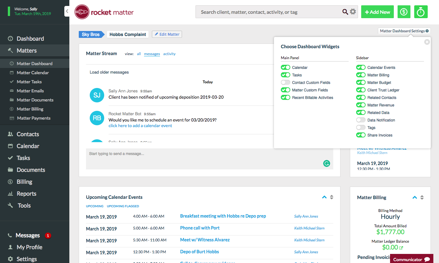The height and width of the screenshot is (263, 439).
Task: Click the search magnifier icon
Action: (x=345, y=12)
